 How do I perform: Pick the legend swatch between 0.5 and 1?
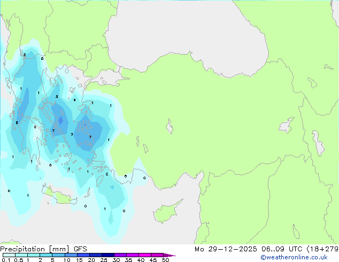(x=21, y=255)
